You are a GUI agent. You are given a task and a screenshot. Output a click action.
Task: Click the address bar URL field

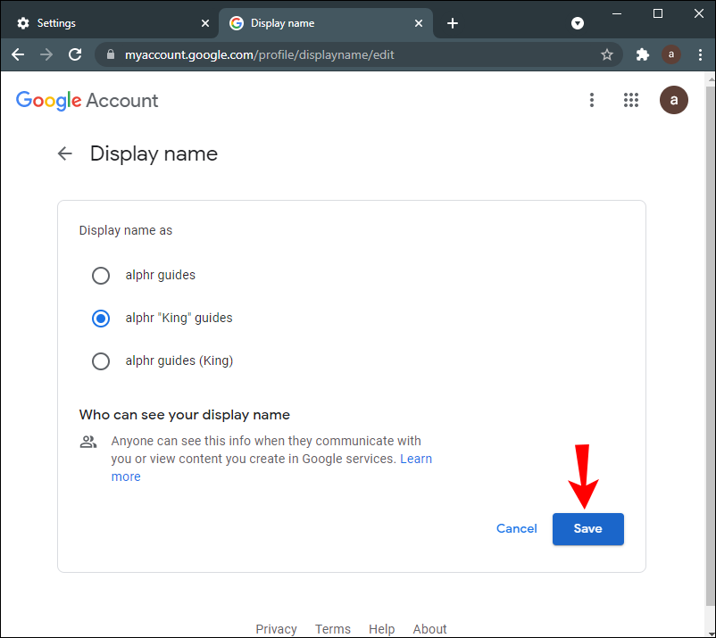click(x=359, y=54)
